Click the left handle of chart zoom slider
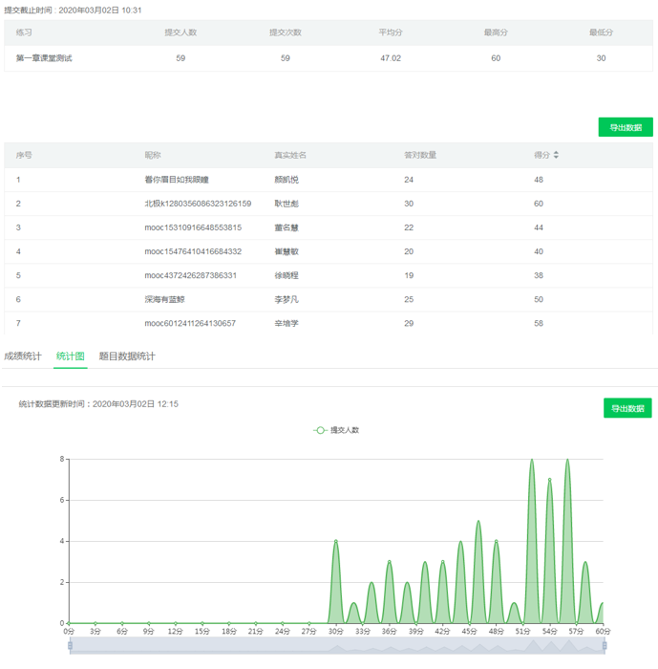The width and height of the screenshot is (658, 669). pyautogui.click(x=69, y=646)
